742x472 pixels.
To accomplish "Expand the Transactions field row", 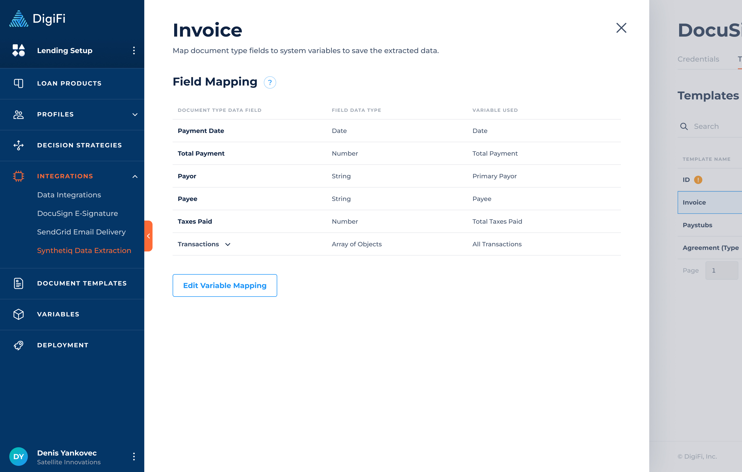I will (x=228, y=244).
